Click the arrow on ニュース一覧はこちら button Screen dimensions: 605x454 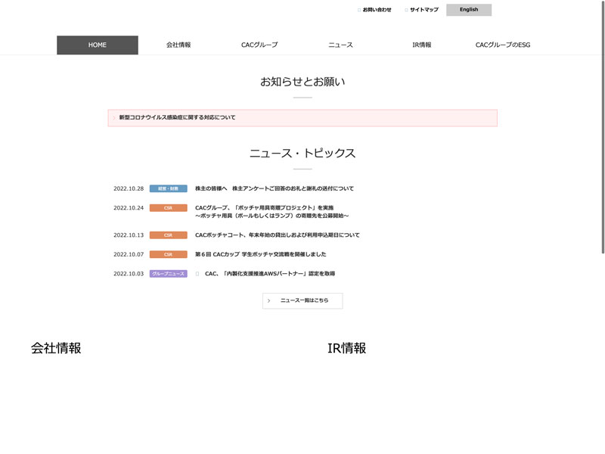[268, 300]
